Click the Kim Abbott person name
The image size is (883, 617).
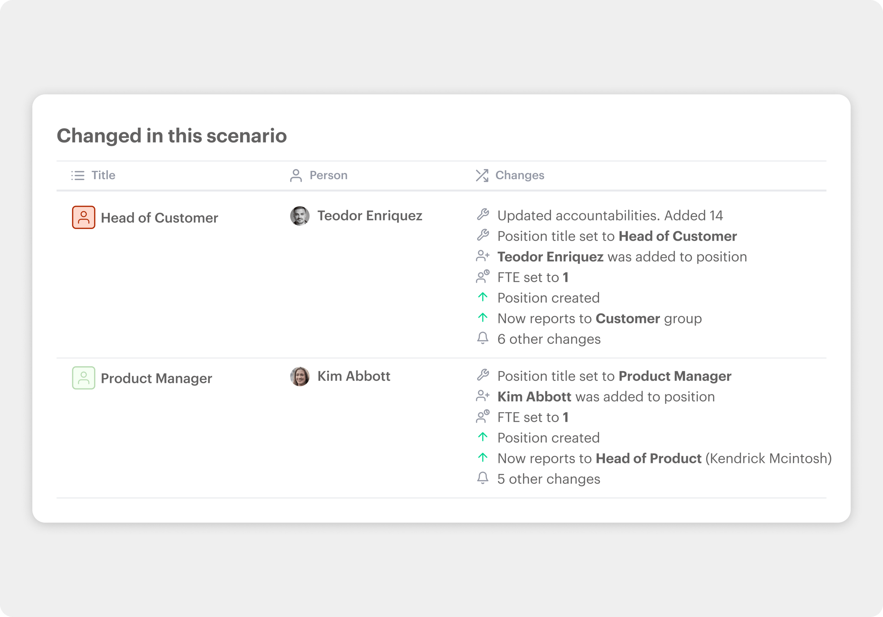354,376
